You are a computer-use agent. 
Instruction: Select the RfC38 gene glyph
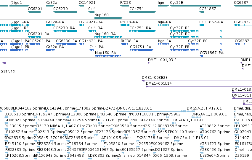[x=125, y=6]
